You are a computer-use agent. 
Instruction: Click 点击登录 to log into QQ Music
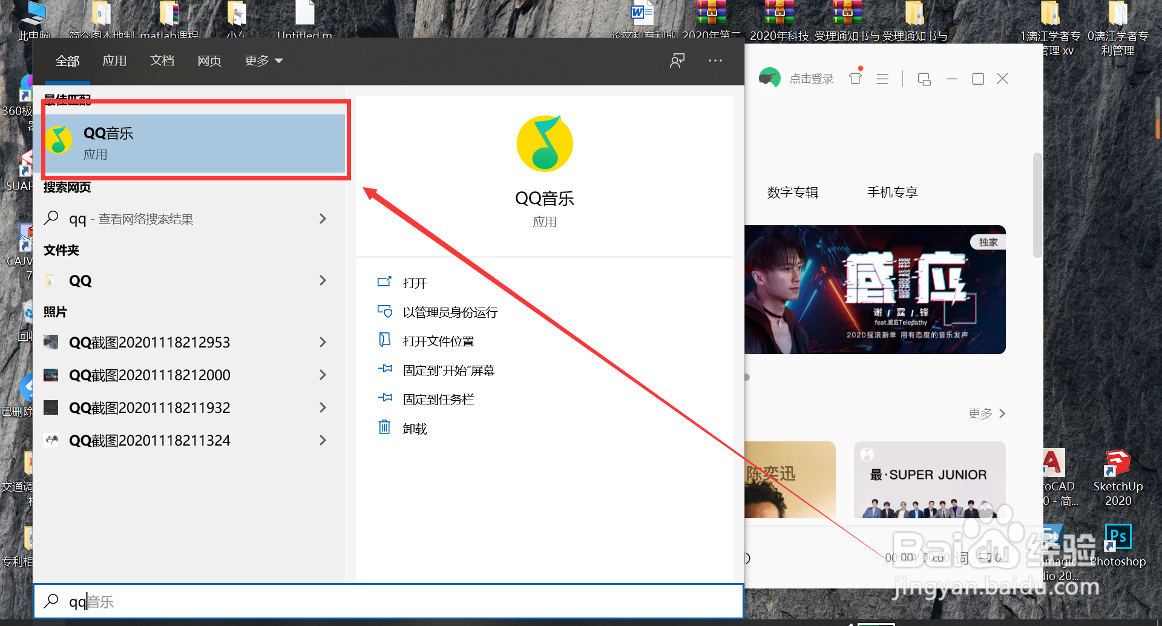811,78
